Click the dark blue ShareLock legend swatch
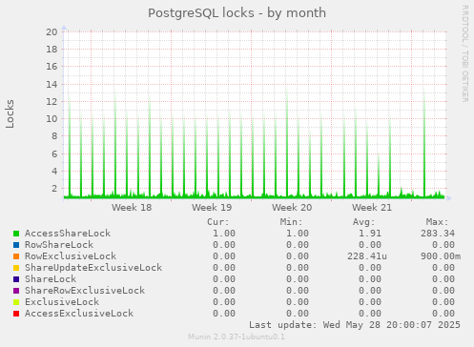Screen dimensions: 474x347 tap(16, 279)
